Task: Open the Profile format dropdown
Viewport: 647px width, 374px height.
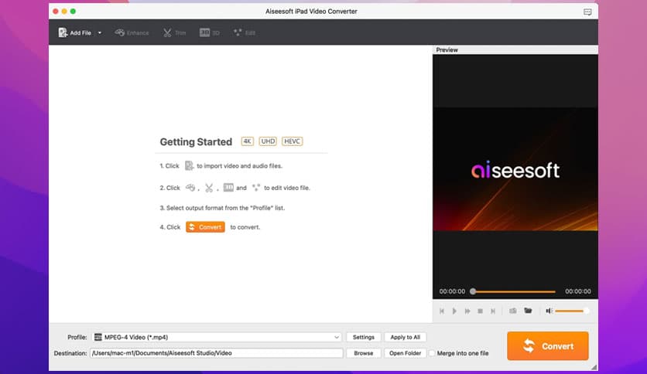Action: pos(217,337)
